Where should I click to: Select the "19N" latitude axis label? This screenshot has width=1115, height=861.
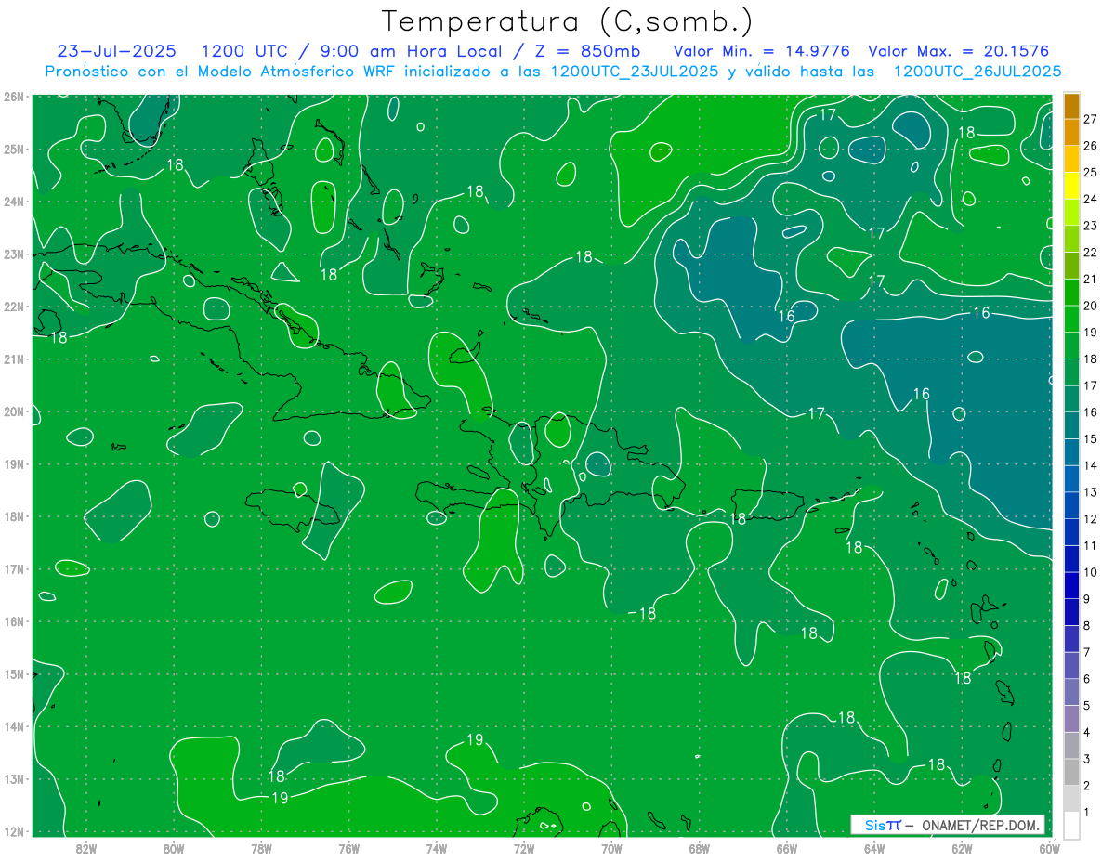(14, 463)
